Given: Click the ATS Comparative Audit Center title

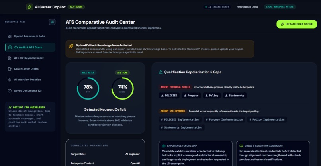Looking at the screenshot, I should click(x=100, y=22).
